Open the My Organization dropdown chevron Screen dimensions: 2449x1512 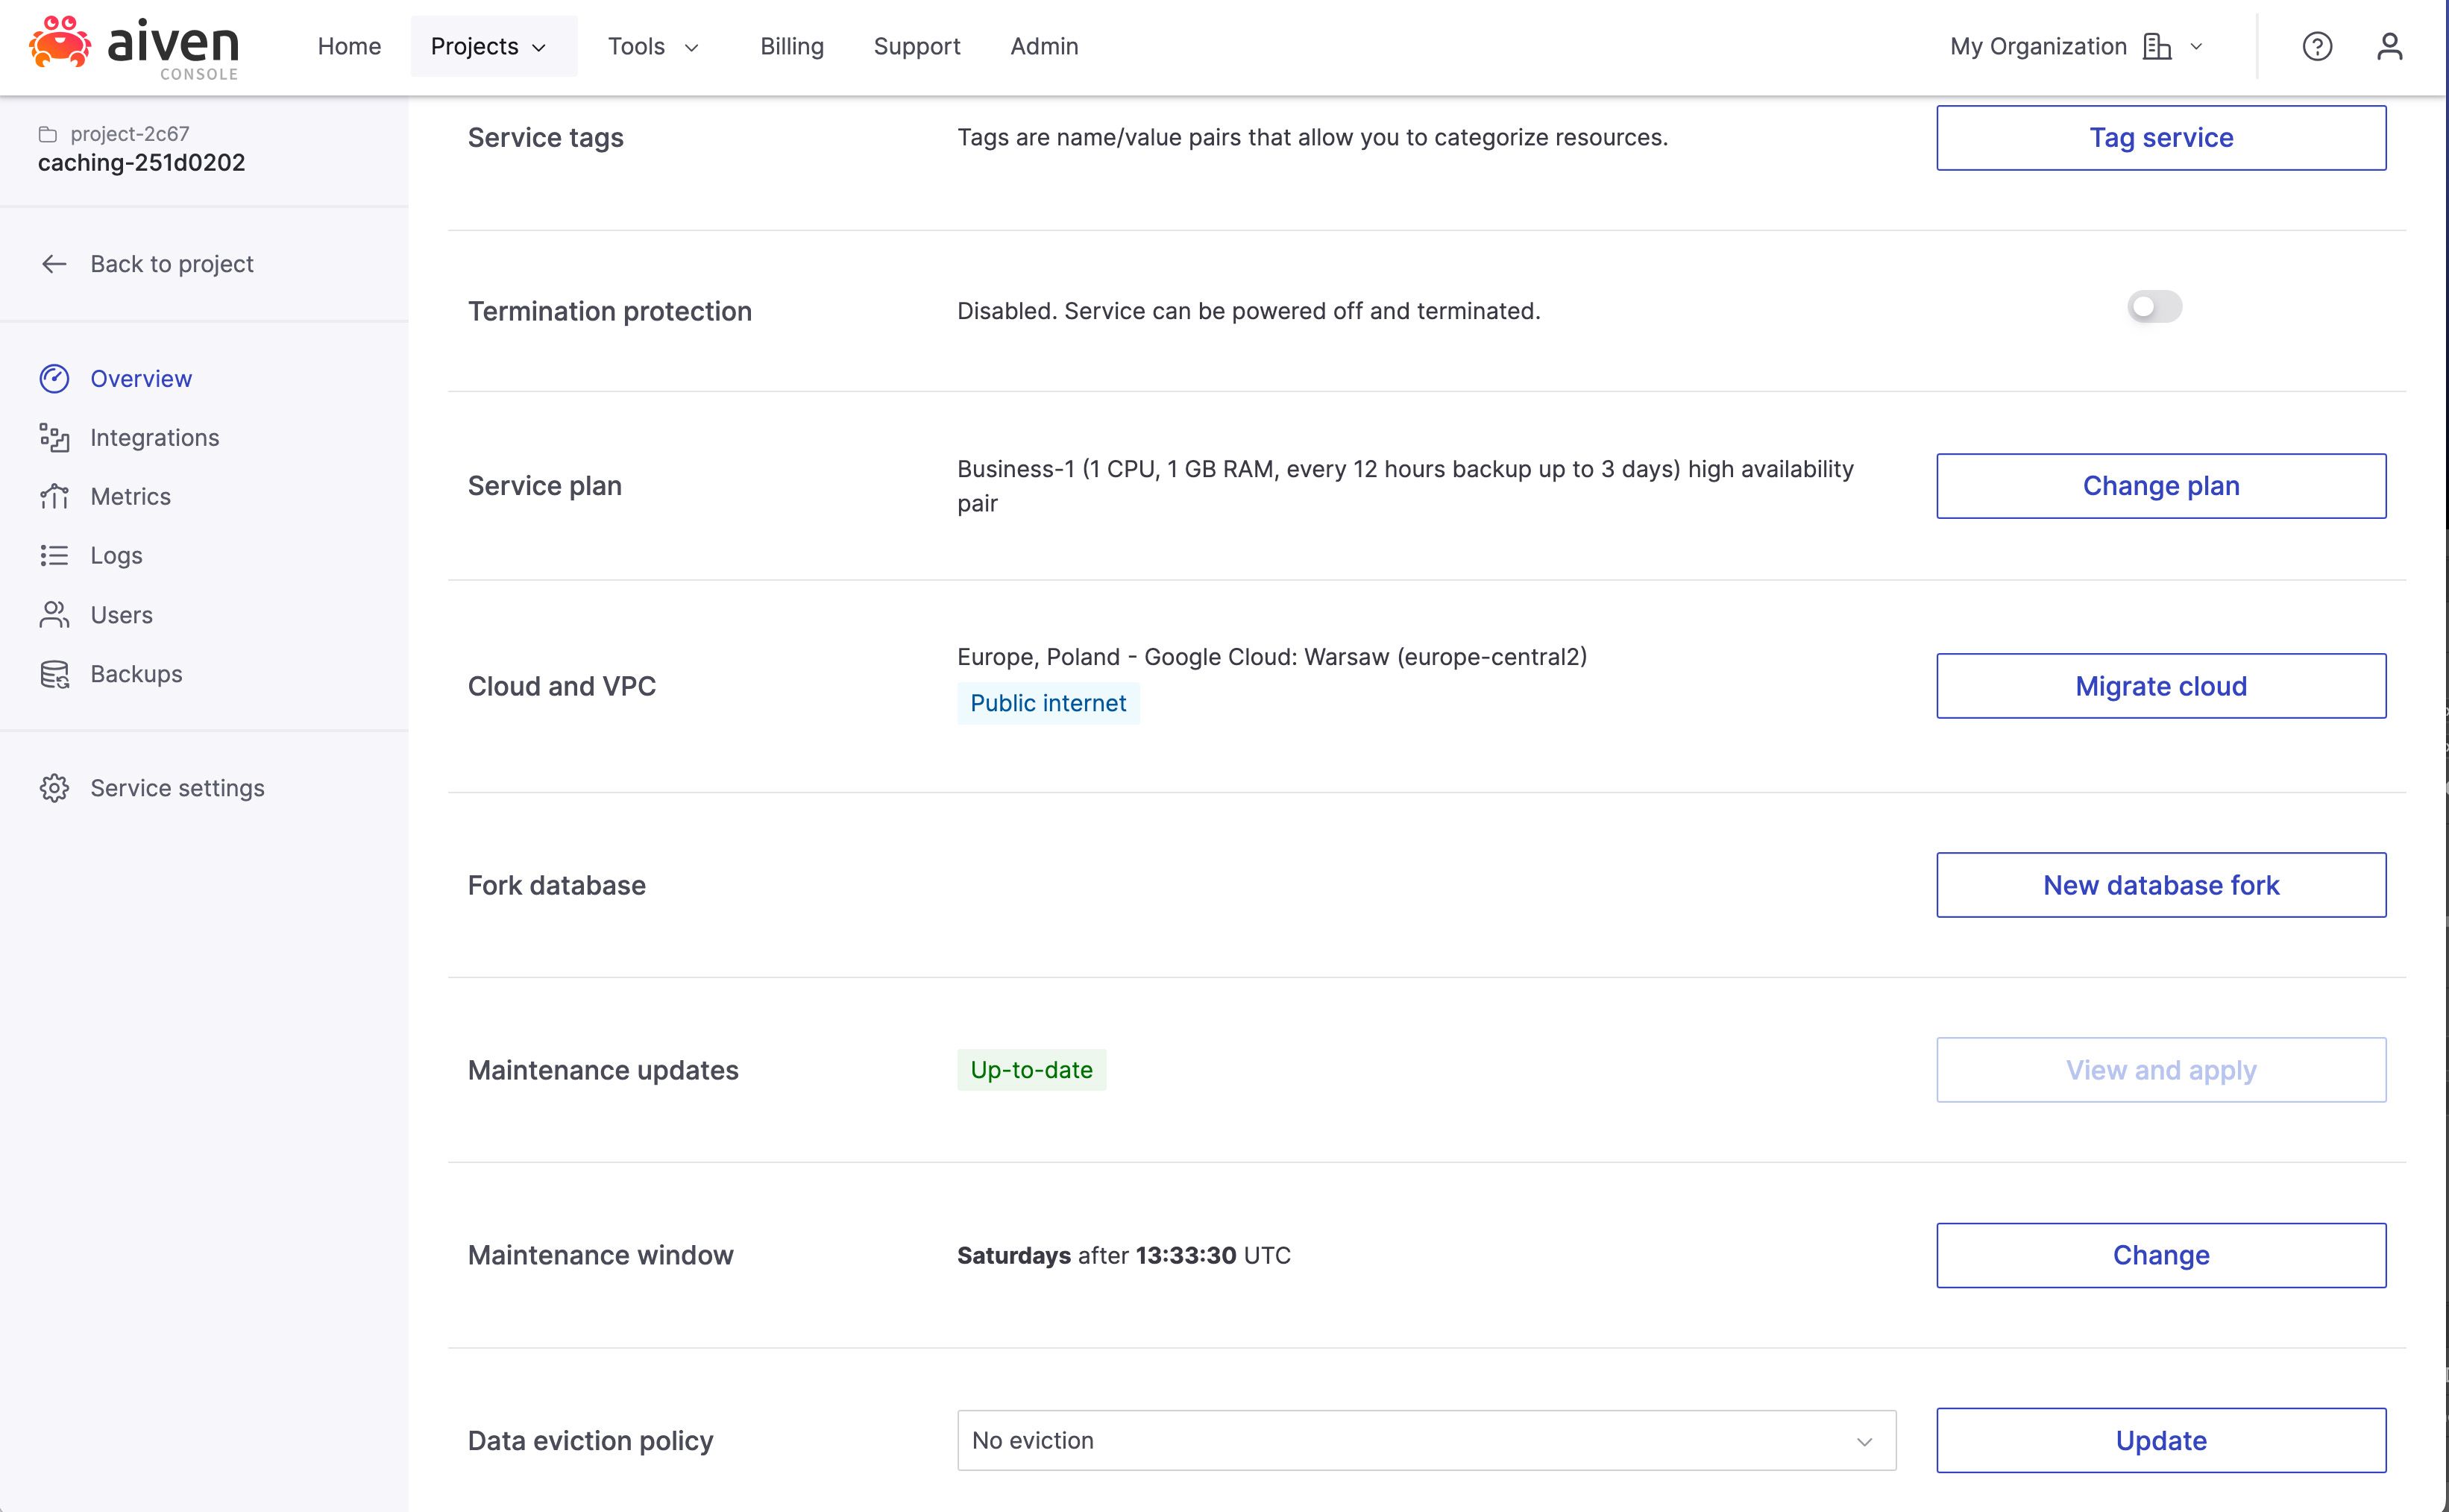[2196, 46]
